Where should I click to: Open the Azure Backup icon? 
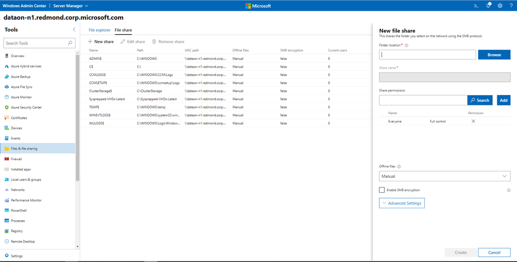tap(7, 76)
